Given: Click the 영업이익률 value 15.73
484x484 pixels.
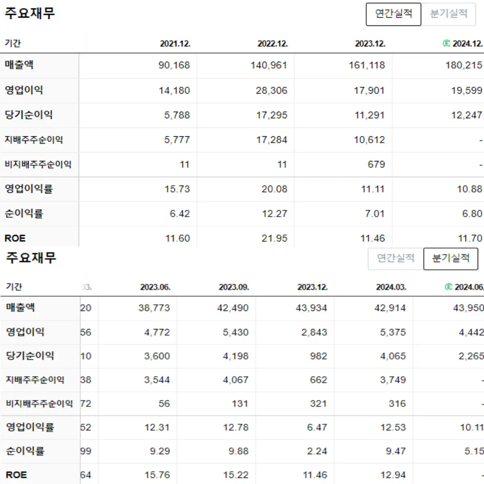Looking at the screenshot, I should pos(177,189).
